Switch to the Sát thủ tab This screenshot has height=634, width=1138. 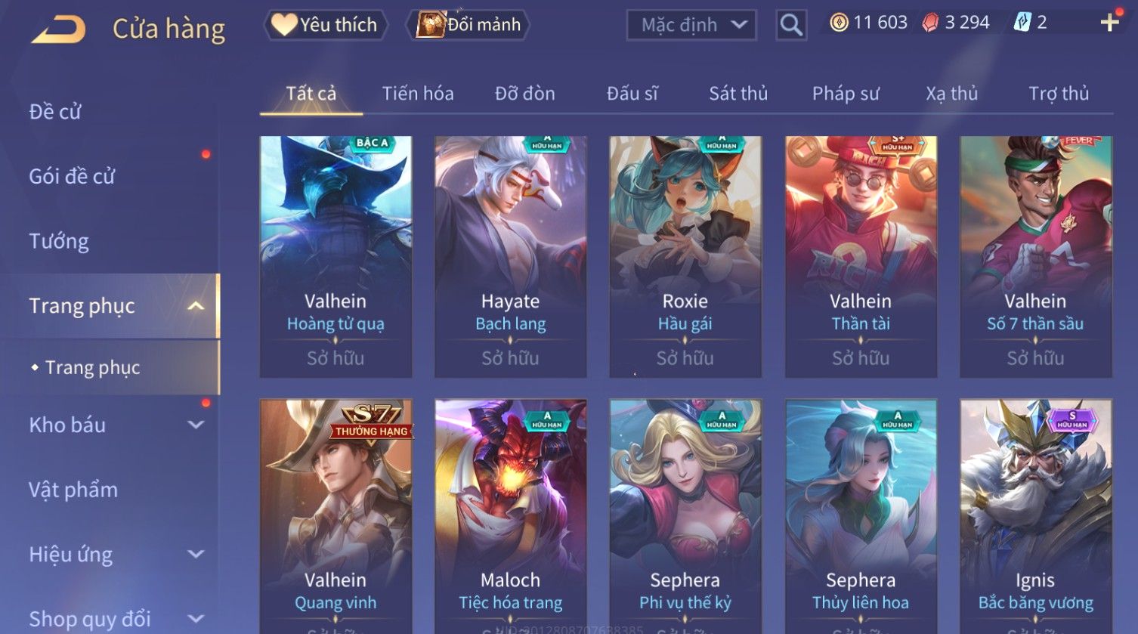click(738, 94)
